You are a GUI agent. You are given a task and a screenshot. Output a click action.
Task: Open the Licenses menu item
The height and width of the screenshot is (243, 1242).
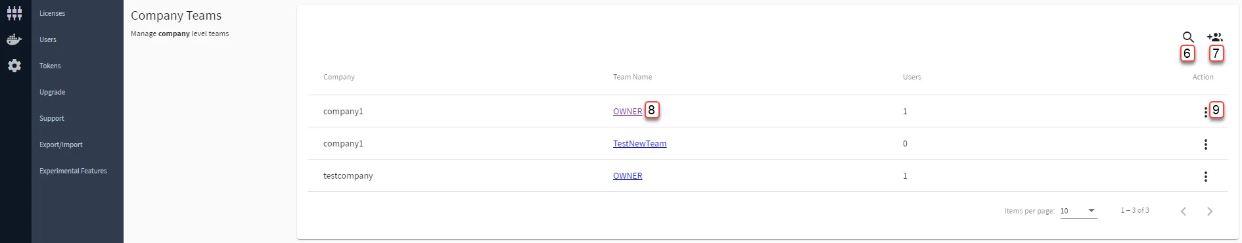(x=52, y=13)
